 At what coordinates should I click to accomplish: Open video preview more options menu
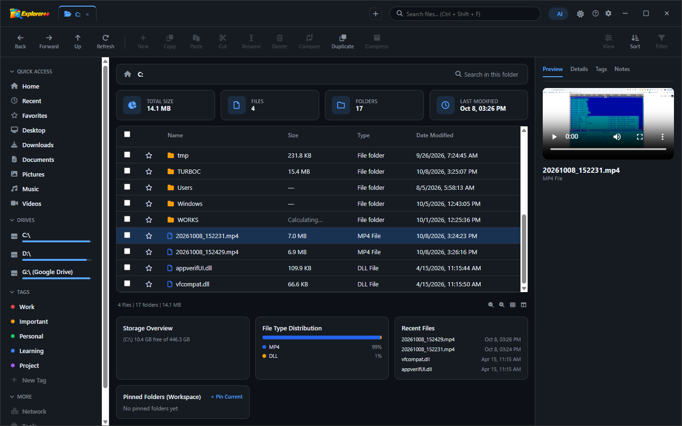pos(662,137)
